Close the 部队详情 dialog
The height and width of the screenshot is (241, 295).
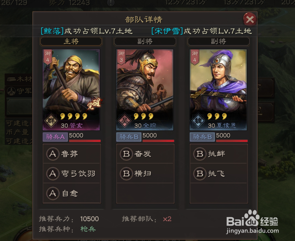pos(250,19)
